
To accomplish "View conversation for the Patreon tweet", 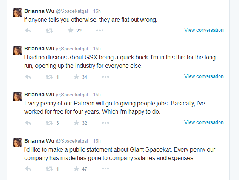I will pyautogui.click(x=204, y=122).
